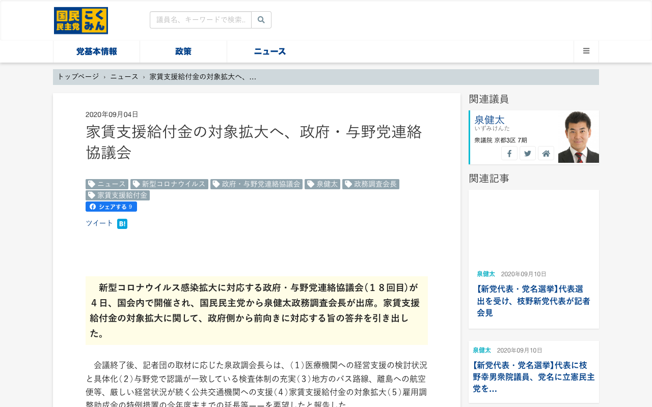Open article 代表選出を受け、枝野新党代表が記者会見
Screen dimensions: 652x407
pos(533,301)
